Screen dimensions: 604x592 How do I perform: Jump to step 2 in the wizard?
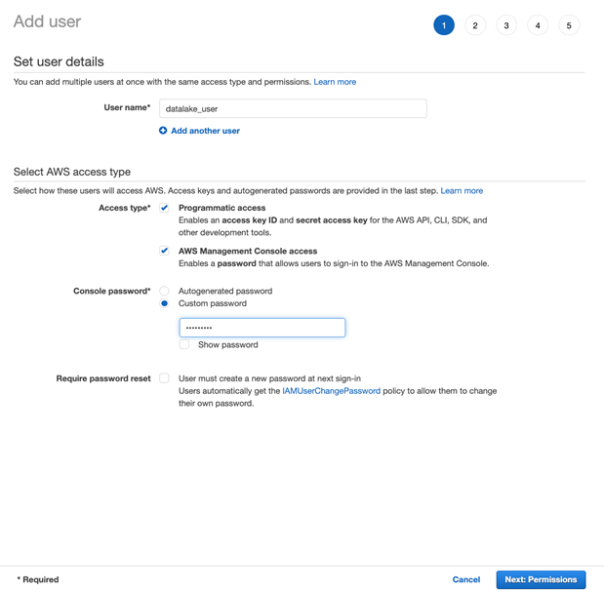(475, 25)
